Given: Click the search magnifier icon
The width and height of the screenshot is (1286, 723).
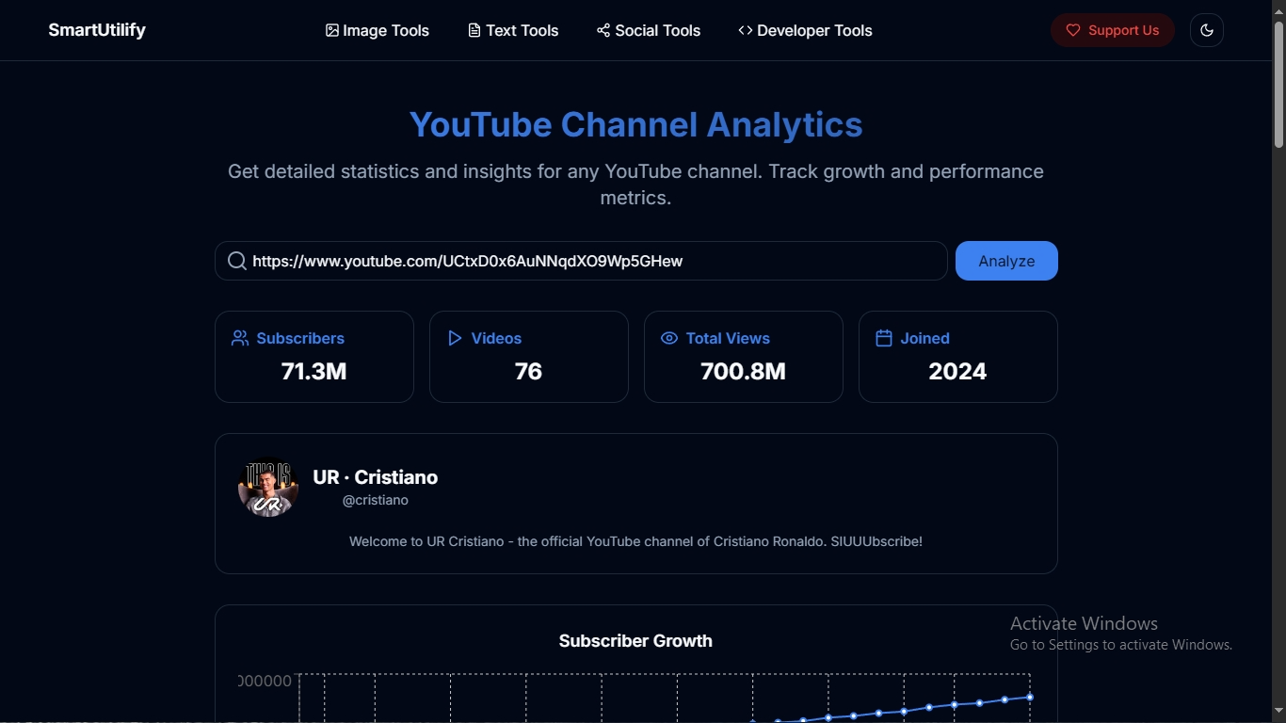Looking at the screenshot, I should 237,261.
